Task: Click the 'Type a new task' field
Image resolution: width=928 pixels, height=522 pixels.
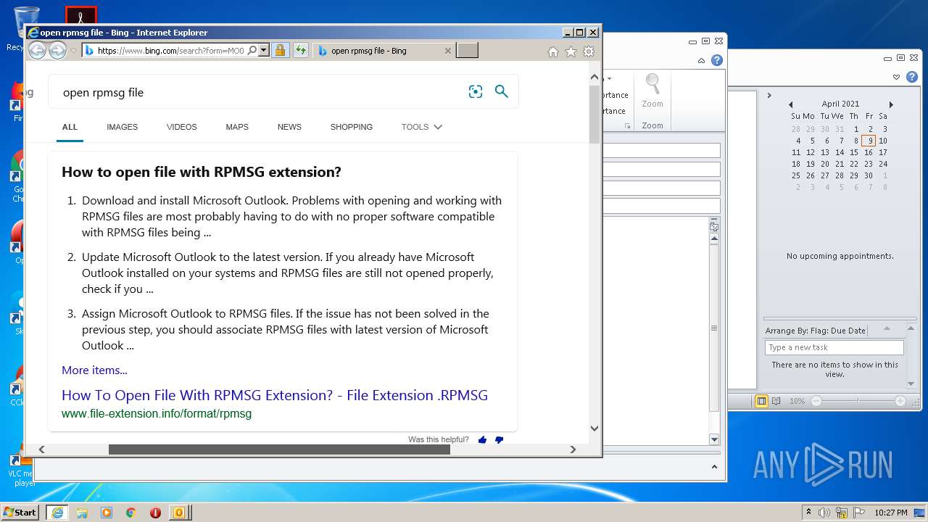Action: [834, 347]
